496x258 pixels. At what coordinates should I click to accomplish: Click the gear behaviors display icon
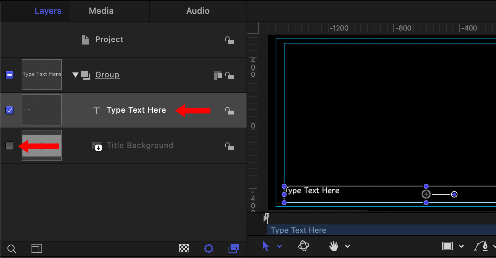point(209,248)
